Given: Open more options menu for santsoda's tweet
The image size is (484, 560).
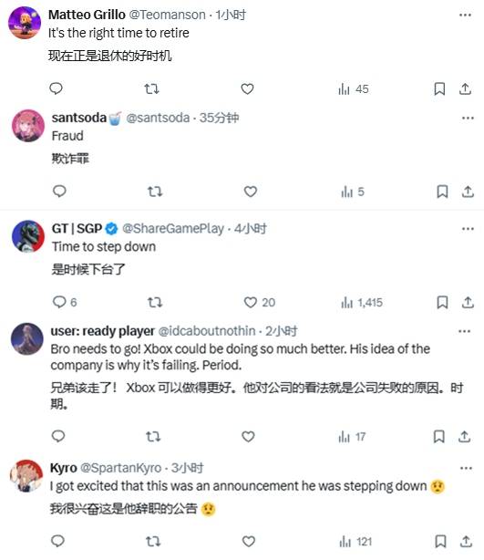Looking at the screenshot, I should (468, 119).
